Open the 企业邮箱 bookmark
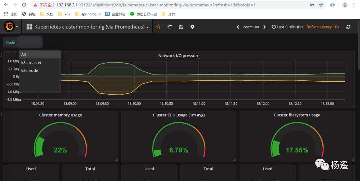 [x=115, y=14]
